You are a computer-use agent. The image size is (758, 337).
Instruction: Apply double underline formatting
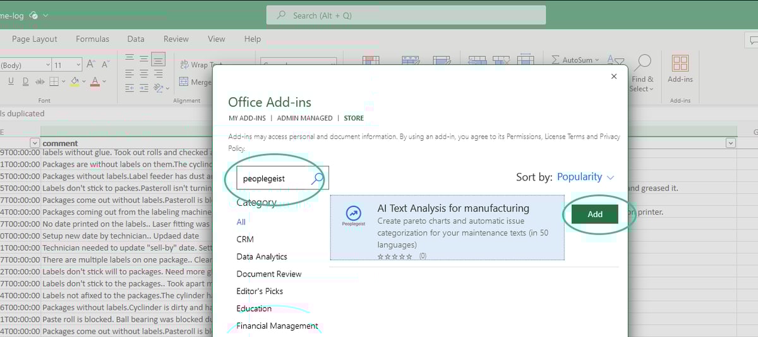pos(25,81)
